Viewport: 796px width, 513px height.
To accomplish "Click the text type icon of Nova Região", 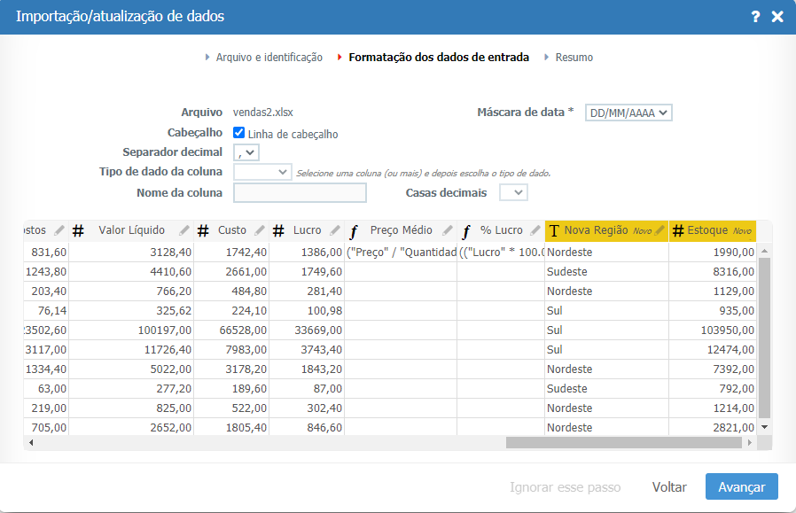I will pyautogui.click(x=554, y=231).
